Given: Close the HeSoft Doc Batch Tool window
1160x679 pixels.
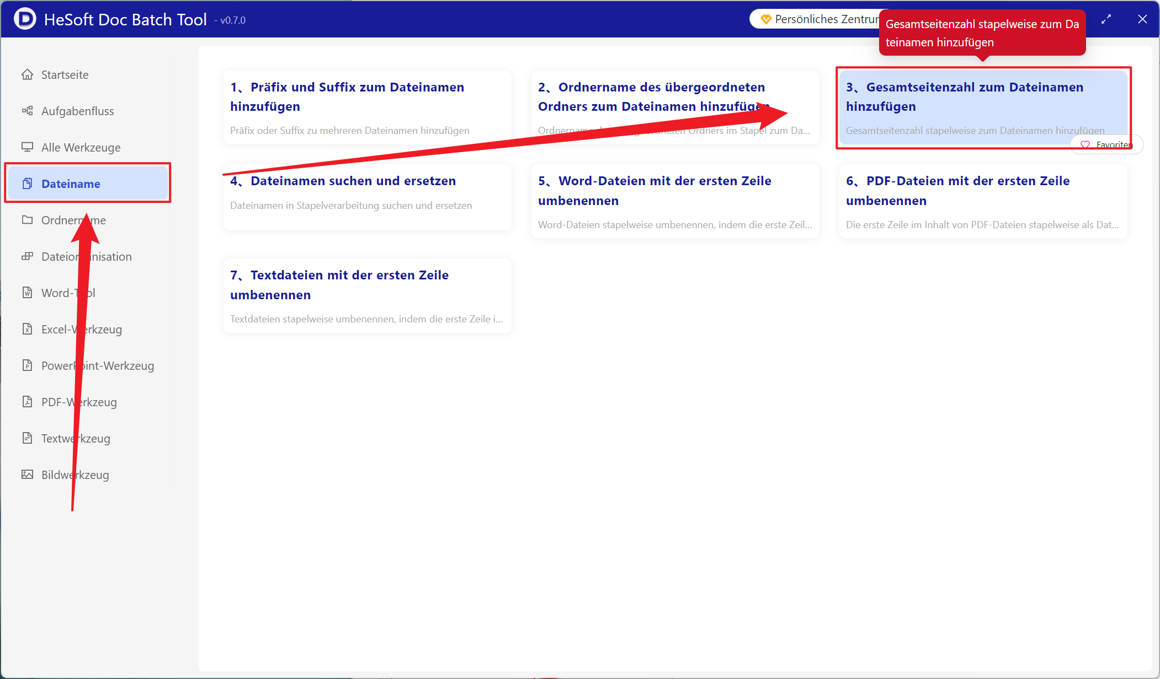Looking at the screenshot, I should (1142, 19).
